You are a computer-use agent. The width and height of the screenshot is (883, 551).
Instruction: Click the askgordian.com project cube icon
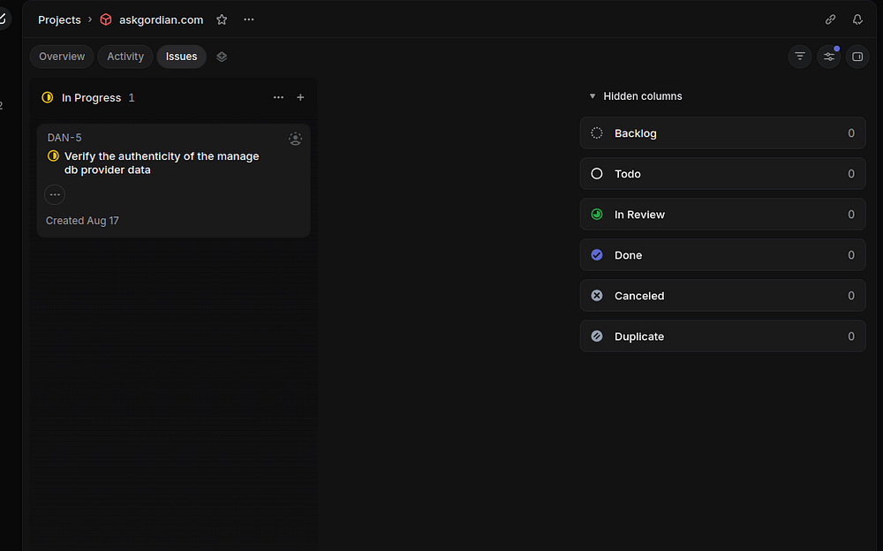106,19
